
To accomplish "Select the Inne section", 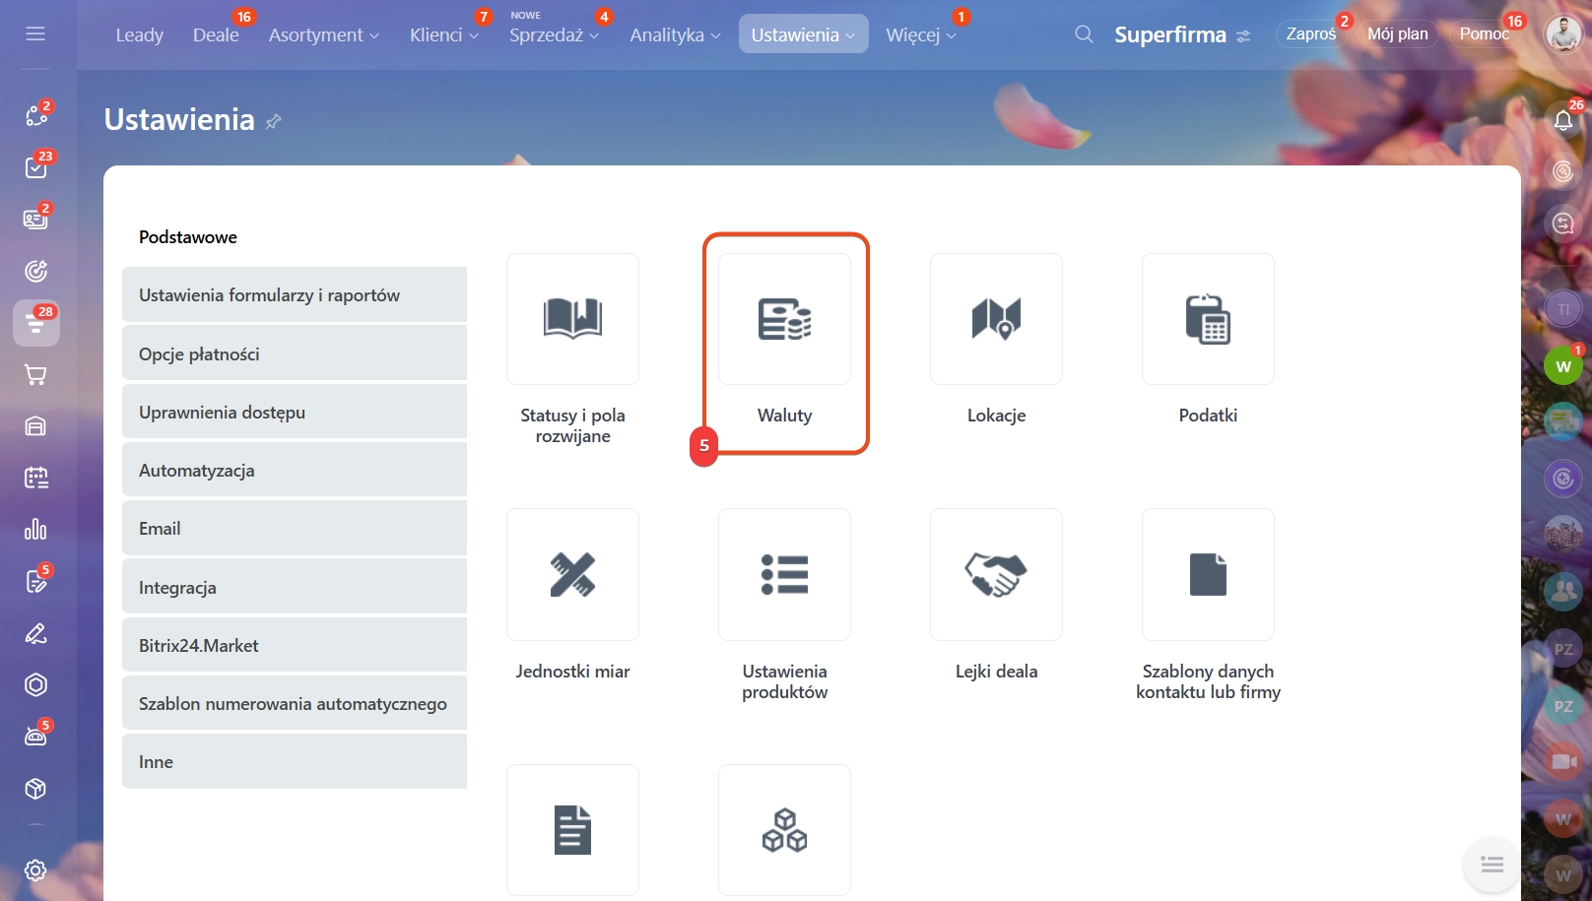I will (295, 761).
